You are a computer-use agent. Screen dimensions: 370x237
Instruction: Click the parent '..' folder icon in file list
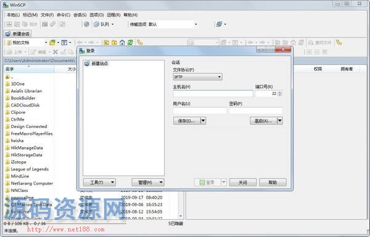tap(8, 77)
